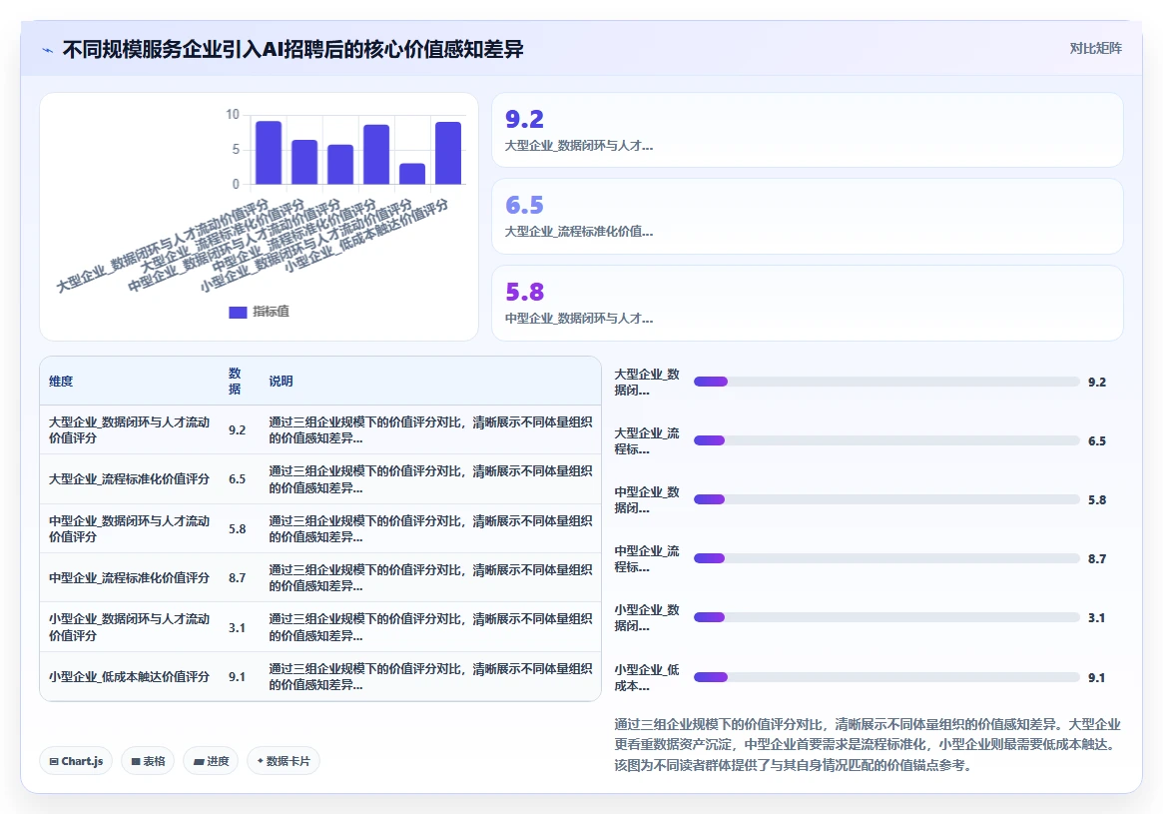Select the 大型企业_流程标准化价值评分 table cell

coord(129,479)
